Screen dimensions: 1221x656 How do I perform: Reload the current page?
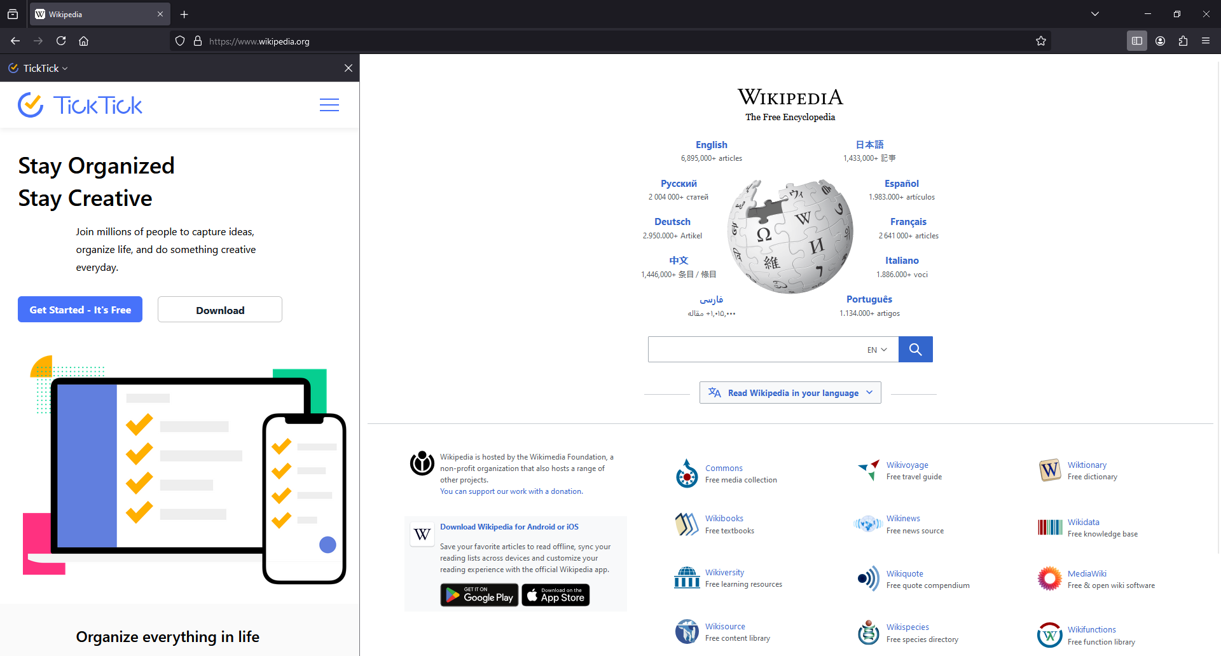point(61,41)
